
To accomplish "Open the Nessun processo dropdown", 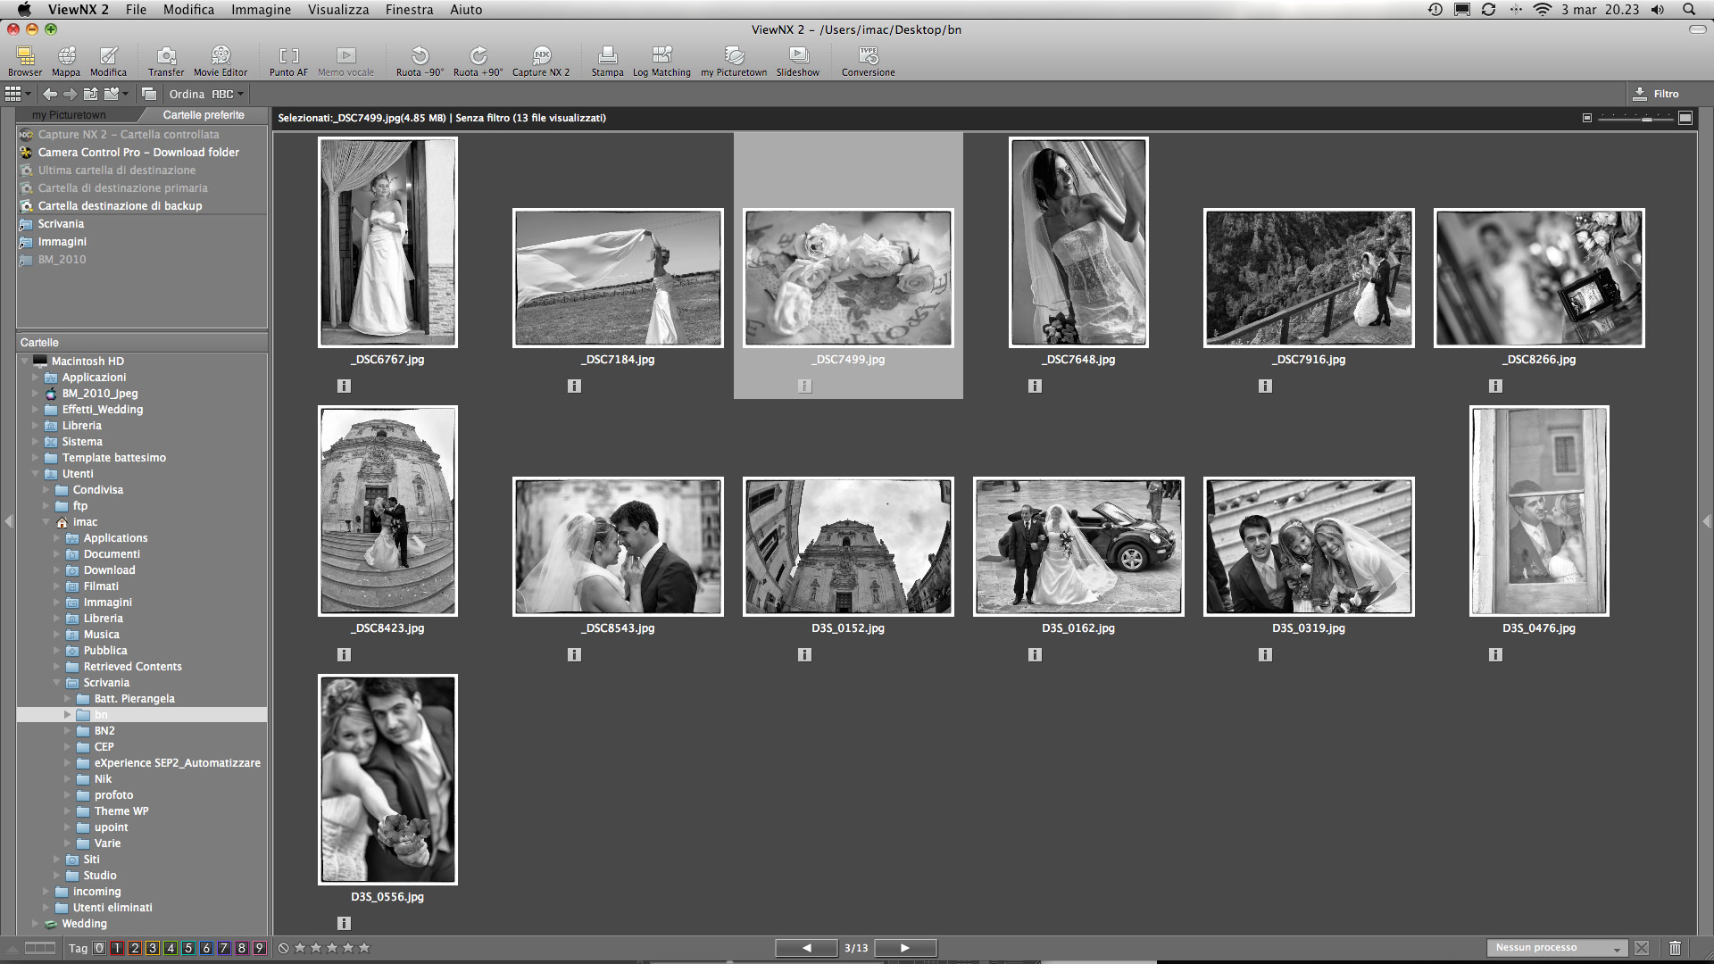I will click(x=1558, y=948).
